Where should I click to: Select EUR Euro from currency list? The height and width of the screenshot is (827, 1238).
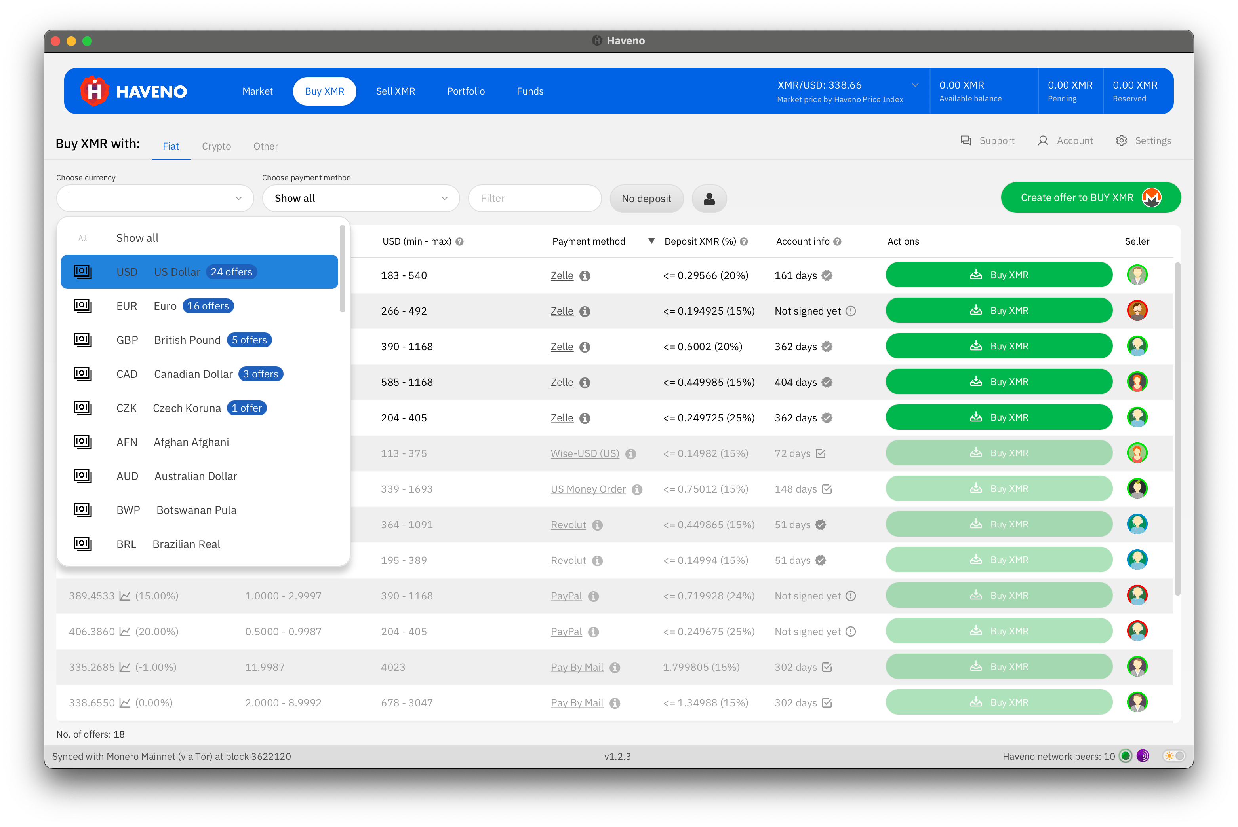click(165, 306)
